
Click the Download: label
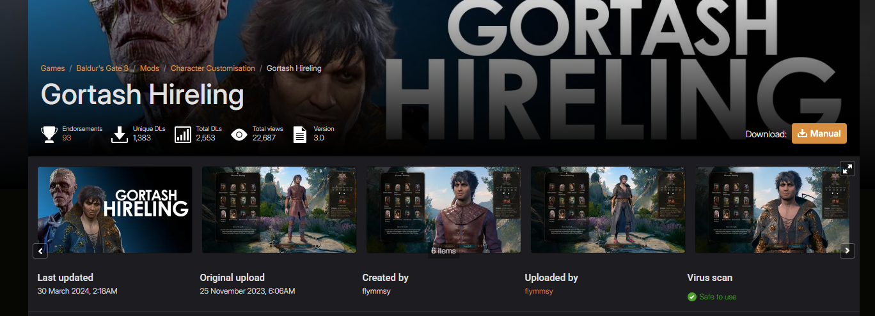point(766,134)
